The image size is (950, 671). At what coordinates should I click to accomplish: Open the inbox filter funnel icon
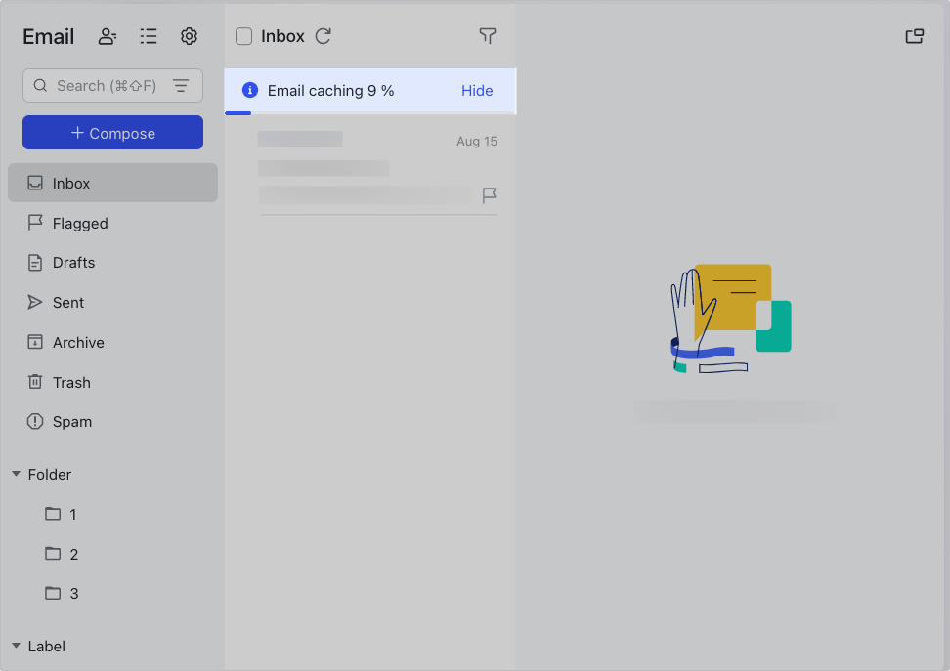pyautogui.click(x=487, y=36)
